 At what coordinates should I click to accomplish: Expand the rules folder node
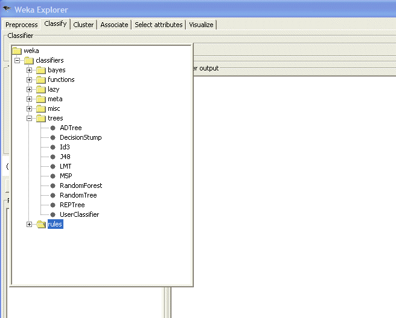pyautogui.click(x=29, y=224)
